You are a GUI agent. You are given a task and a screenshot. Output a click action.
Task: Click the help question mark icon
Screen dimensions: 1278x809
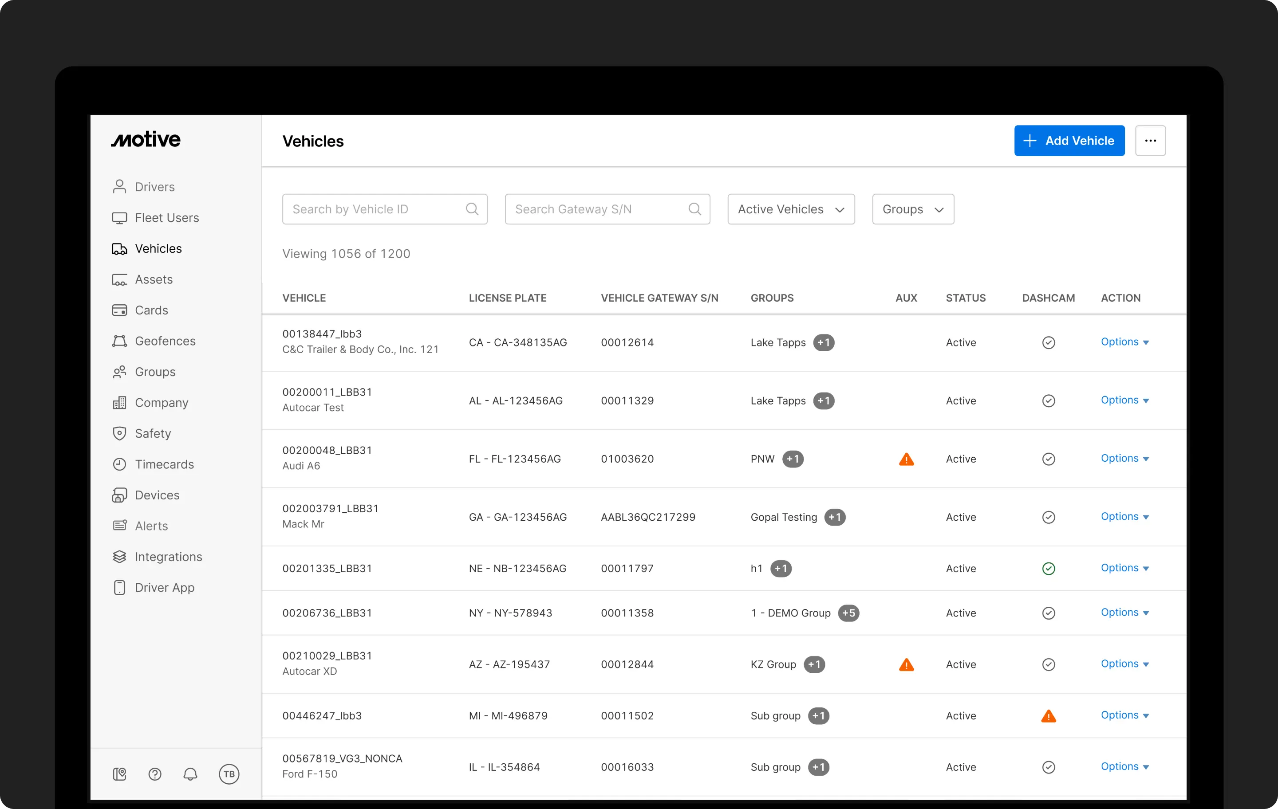pyautogui.click(x=154, y=774)
